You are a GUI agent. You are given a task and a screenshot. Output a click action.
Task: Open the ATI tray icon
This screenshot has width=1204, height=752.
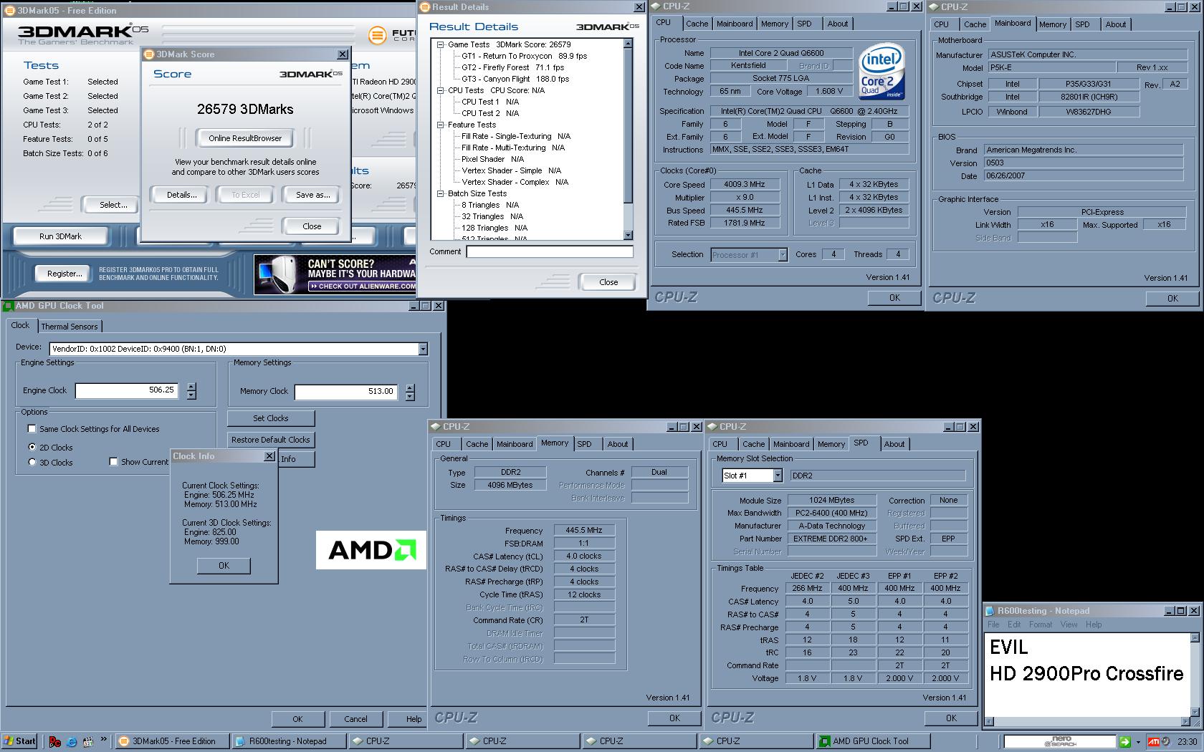coord(1154,742)
